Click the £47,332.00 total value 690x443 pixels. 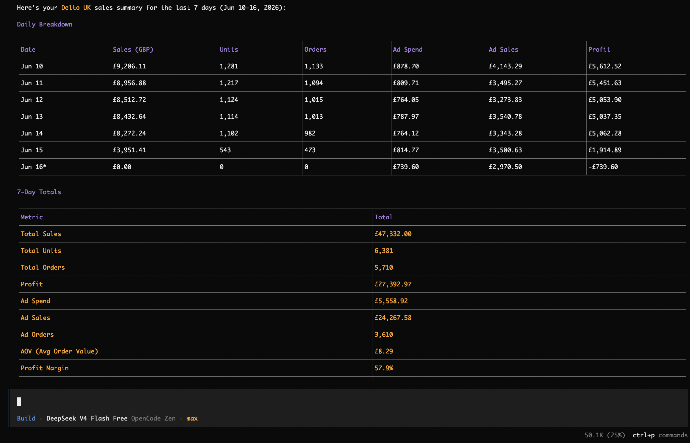point(393,234)
